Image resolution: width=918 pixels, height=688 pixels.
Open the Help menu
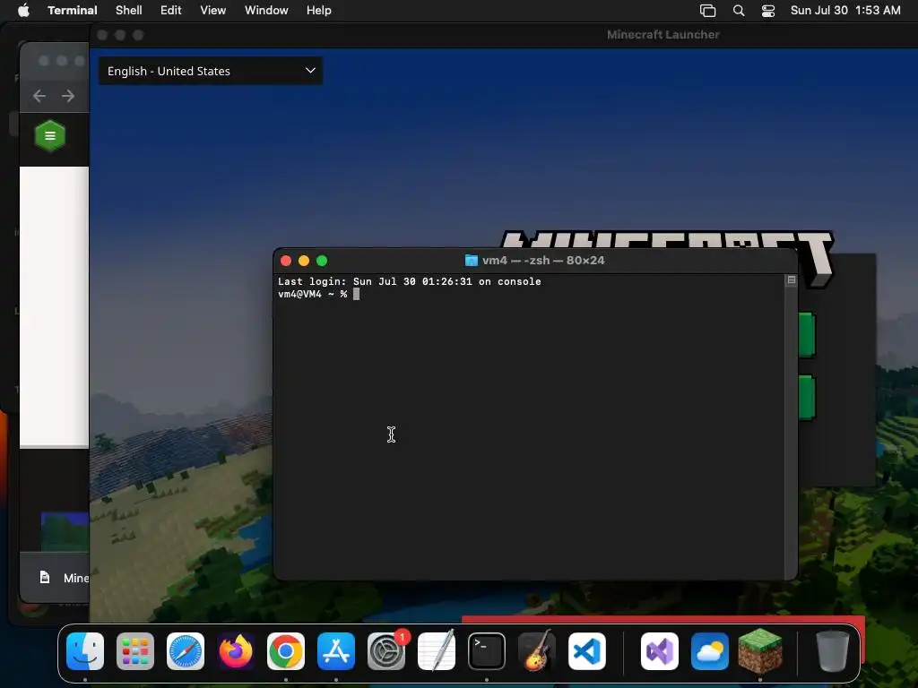[x=319, y=11]
